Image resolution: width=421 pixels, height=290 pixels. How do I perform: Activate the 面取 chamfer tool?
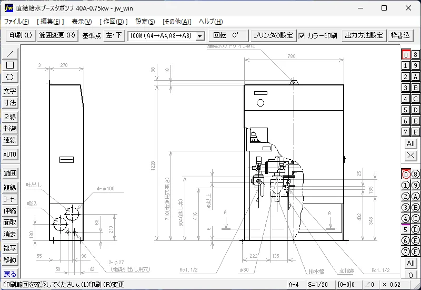click(10, 223)
